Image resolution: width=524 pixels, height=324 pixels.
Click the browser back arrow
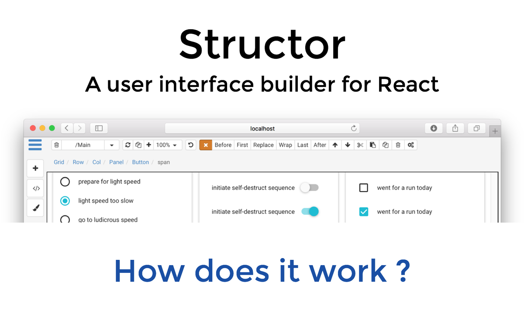[x=67, y=128]
